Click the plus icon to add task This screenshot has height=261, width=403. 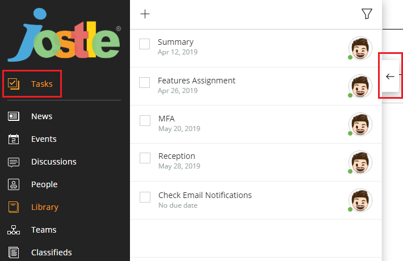point(145,14)
